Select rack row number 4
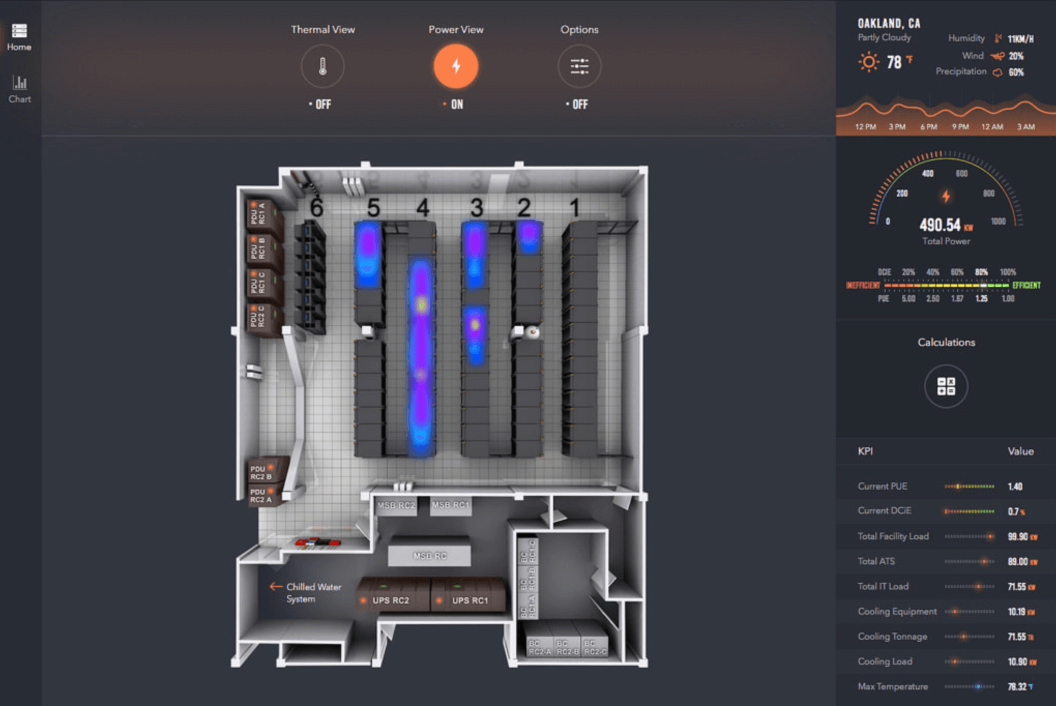The height and width of the screenshot is (706, 1056). click(x=422, y=208)
